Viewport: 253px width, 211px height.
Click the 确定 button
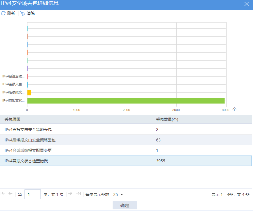point(125,205)
